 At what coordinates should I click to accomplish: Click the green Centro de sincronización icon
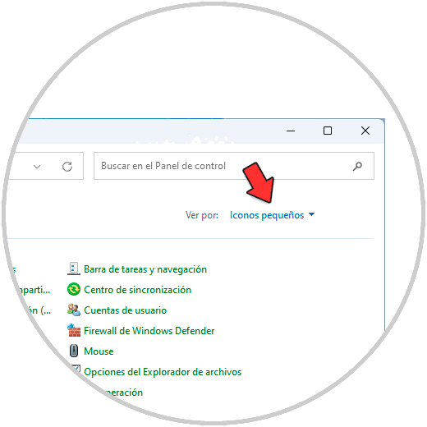pyautogui.click(x=74, y=289)
